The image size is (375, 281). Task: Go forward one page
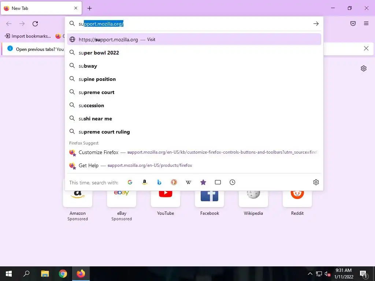(x=22, y=24)
